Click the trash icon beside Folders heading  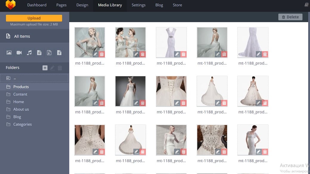click(x=60, y=68)
